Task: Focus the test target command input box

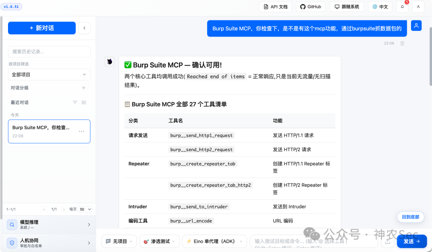Action: (x=314, y=241)
